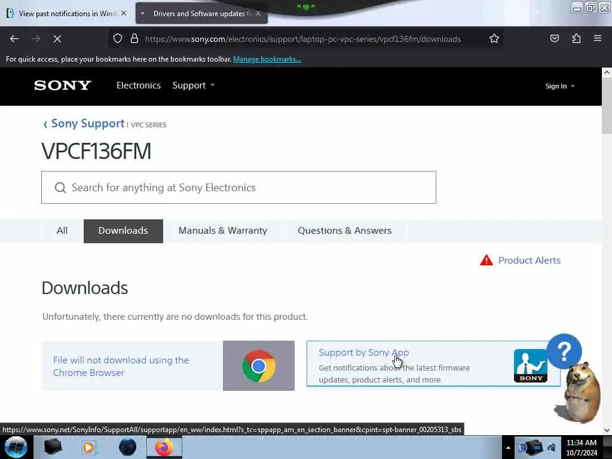
Task: Expand the Support dropdown menu
Action: coord(194,85)
